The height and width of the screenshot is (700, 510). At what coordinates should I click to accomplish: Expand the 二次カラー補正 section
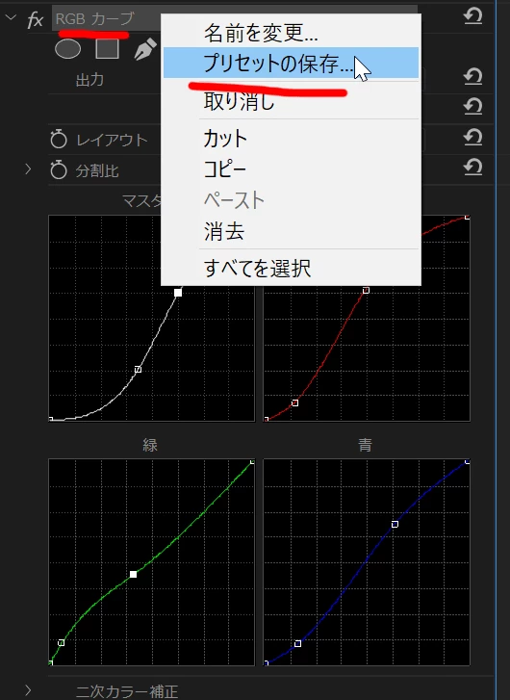[28, 690]
